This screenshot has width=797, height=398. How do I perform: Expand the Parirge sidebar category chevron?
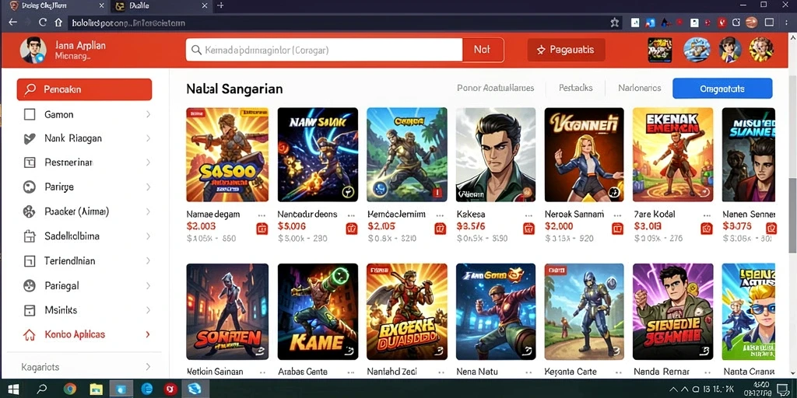(x=148, y=187)
